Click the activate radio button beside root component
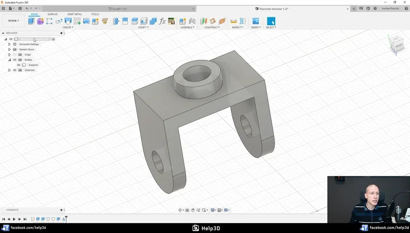The width and height of the screenshot is (410, 233). click(53, 39)
